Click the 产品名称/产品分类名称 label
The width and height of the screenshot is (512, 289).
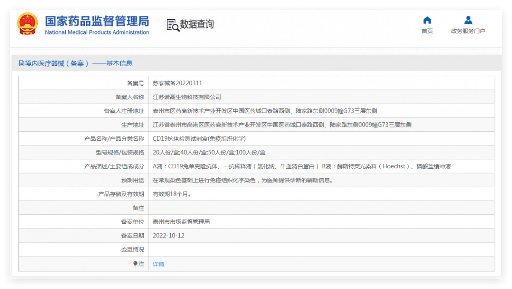click(114, 139)
